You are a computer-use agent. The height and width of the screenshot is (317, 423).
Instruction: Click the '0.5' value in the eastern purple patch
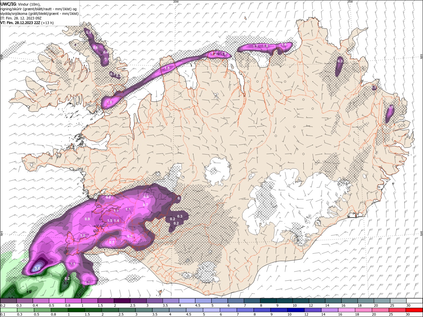coord(391,107)
